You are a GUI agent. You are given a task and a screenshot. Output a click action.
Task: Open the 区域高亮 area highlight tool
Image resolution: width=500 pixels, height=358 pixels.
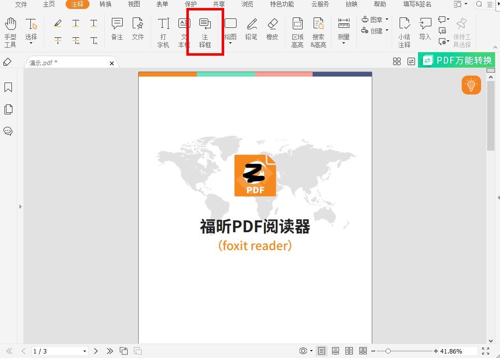click(297, 31)
